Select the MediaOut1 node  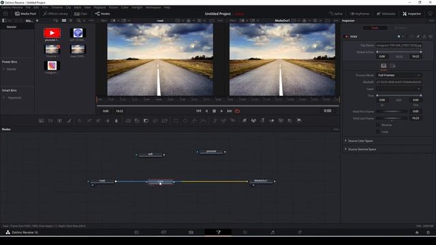click(x=261, y=181)
